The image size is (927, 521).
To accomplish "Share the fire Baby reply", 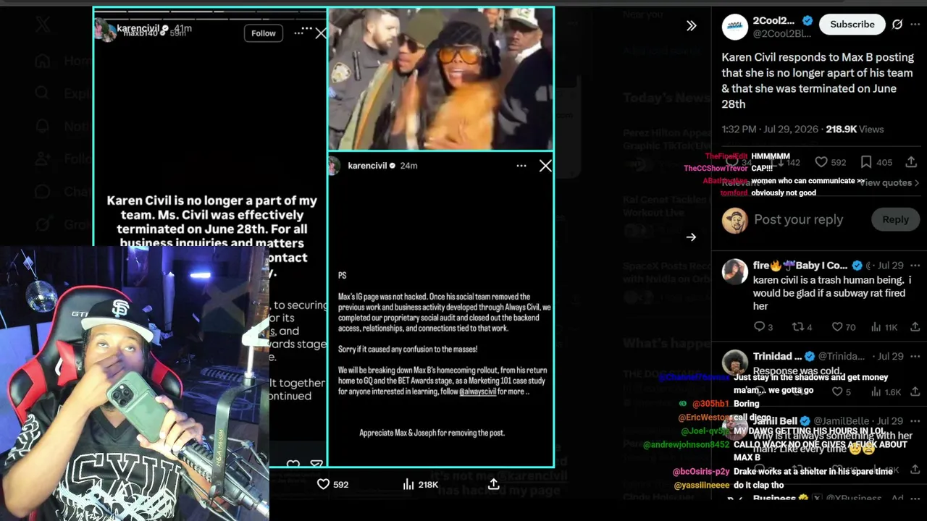I will [915, 327].
